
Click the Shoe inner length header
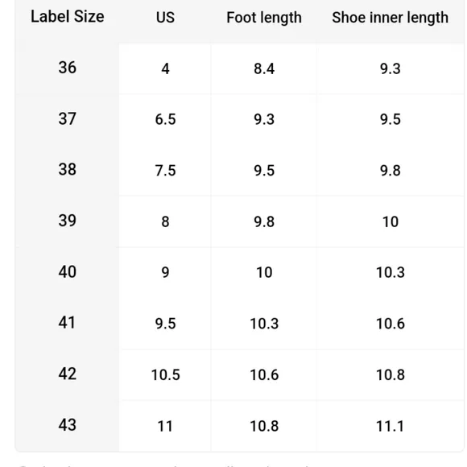[x=391, y=18]
